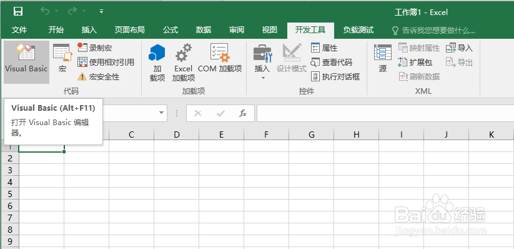
Task: Select row 3 header
Action: pos(9,170)
